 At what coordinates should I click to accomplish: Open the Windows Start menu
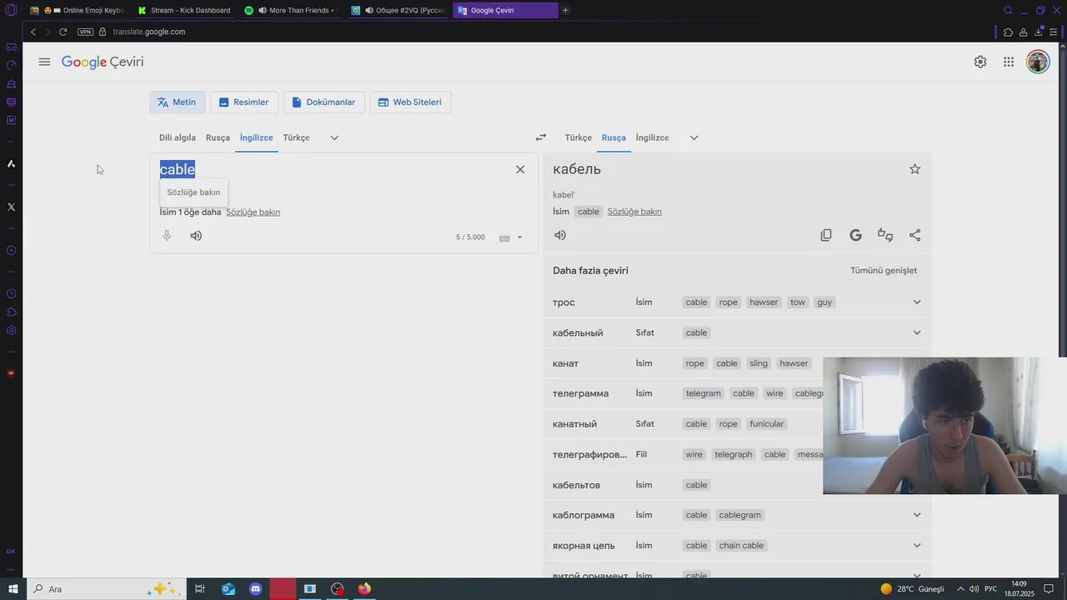click(13, 589)
